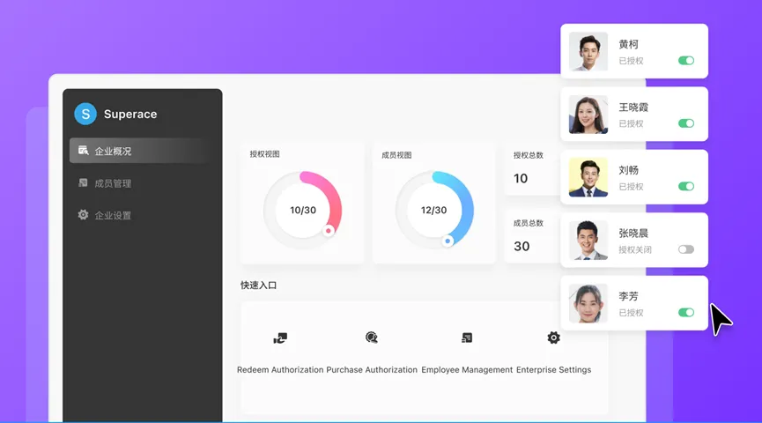Click the 成员视图 card title

click(x=396, y=155)
